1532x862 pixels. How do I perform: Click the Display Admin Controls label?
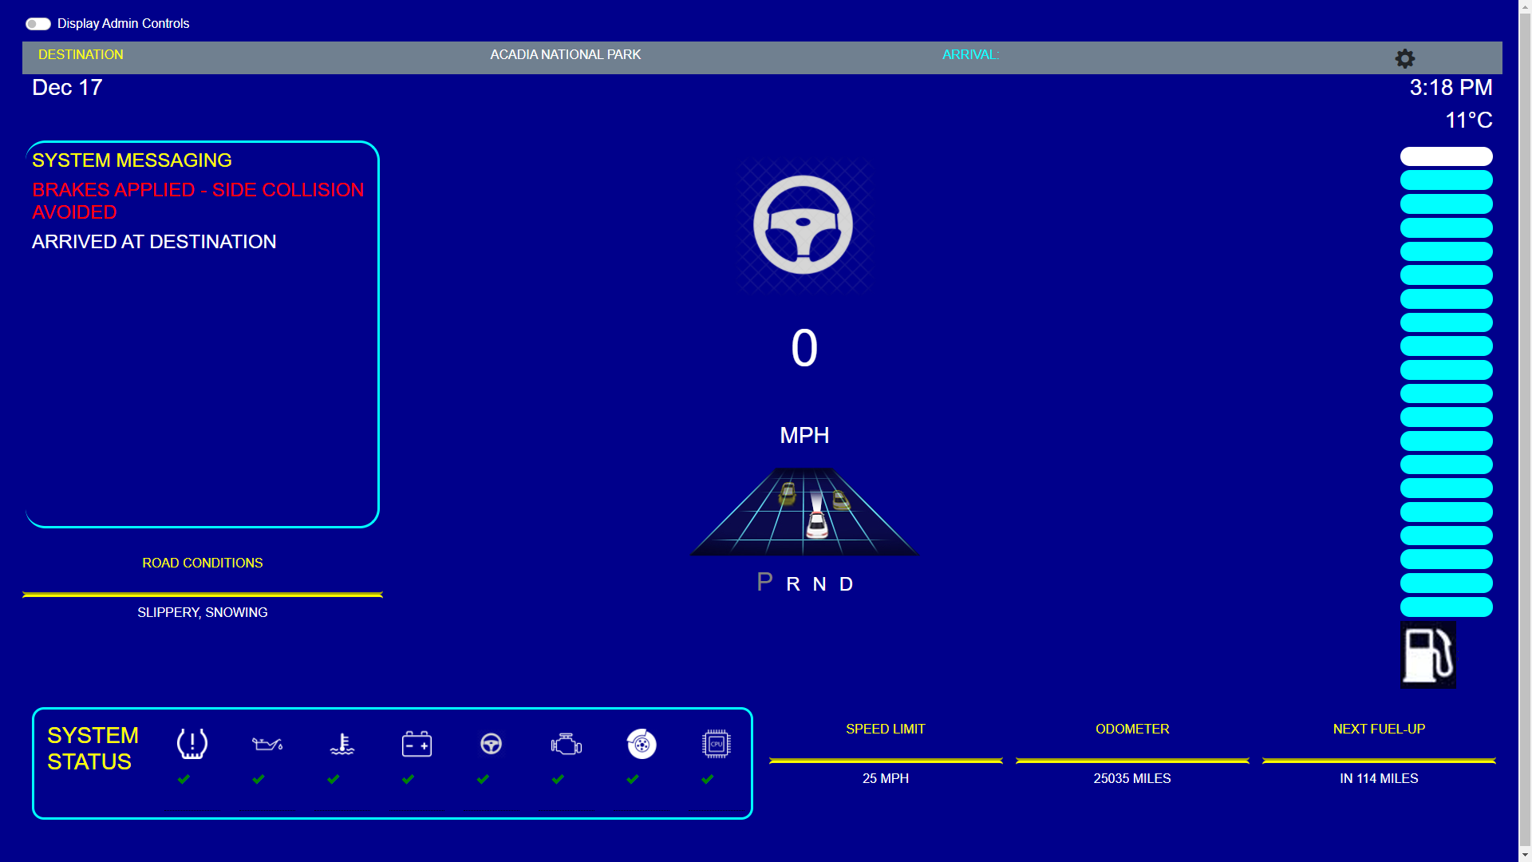[123, 24]
